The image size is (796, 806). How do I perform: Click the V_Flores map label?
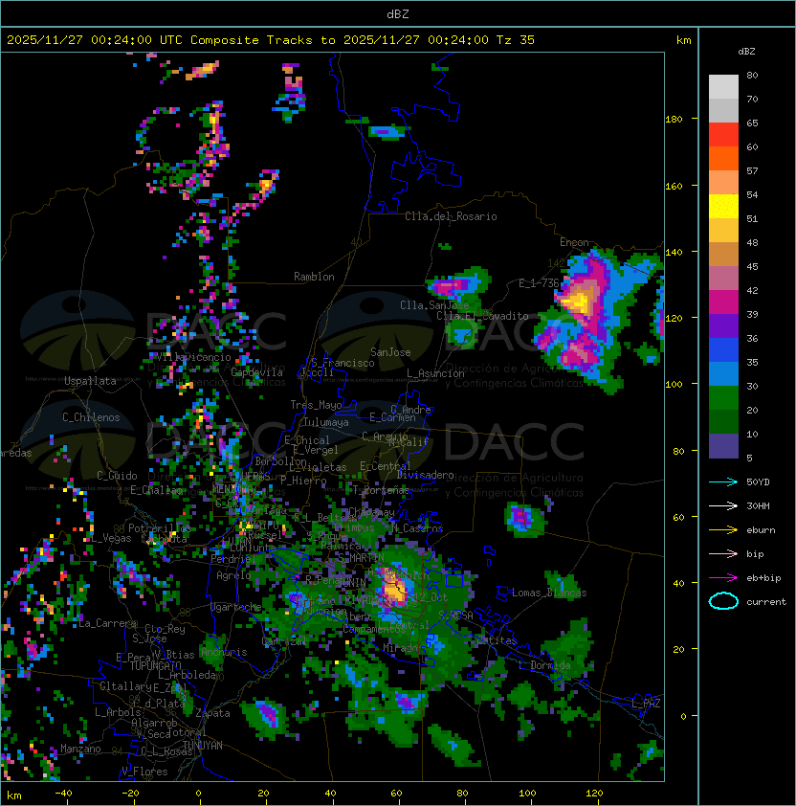(144, 772)
